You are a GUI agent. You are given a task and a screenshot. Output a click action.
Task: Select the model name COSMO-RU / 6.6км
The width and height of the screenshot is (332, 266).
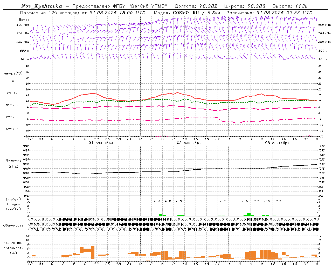click(x=196, y=13)
